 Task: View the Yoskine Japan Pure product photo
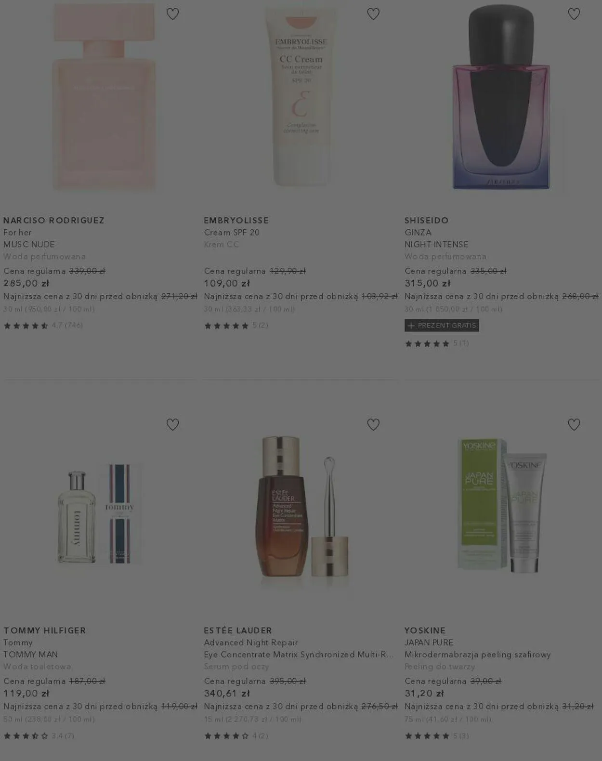tap(501, 506)
